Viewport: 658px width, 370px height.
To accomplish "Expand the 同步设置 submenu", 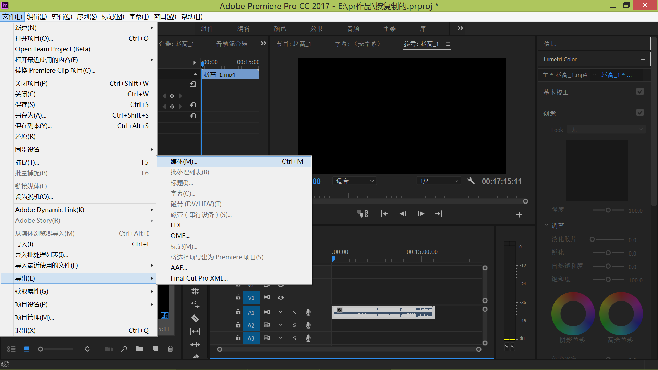I will click(79, 149).
